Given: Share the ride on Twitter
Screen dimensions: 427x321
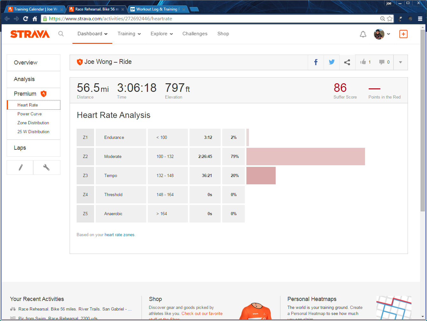Looking at the screenshot, I should click(332, 62).
